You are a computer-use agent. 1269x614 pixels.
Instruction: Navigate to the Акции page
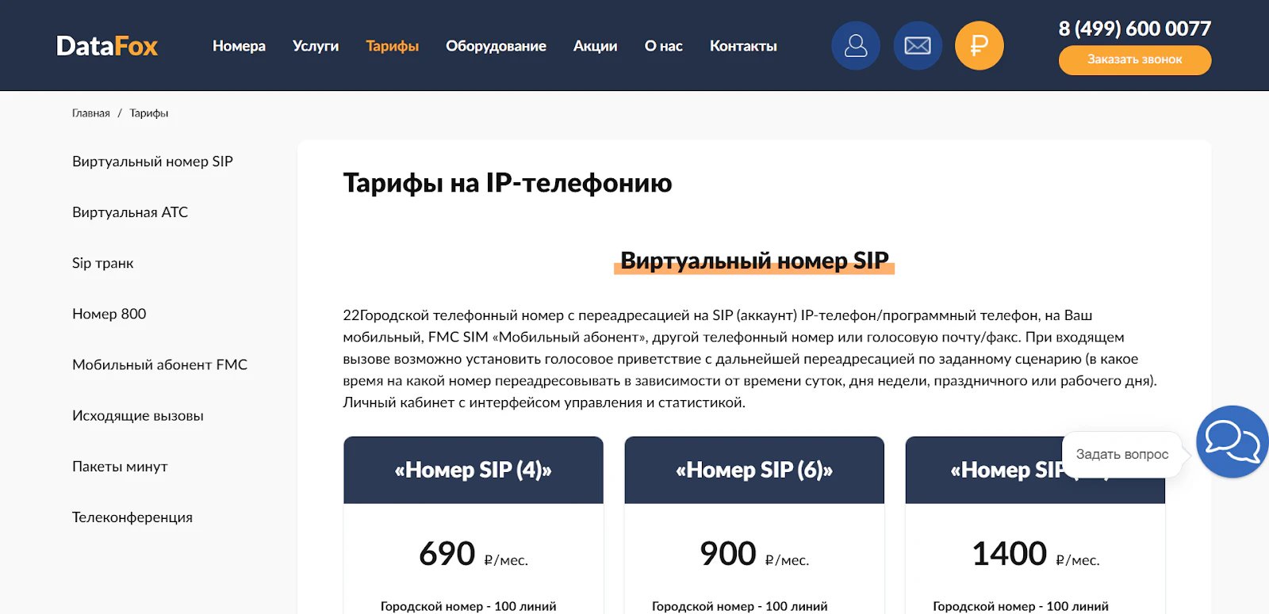596,46
